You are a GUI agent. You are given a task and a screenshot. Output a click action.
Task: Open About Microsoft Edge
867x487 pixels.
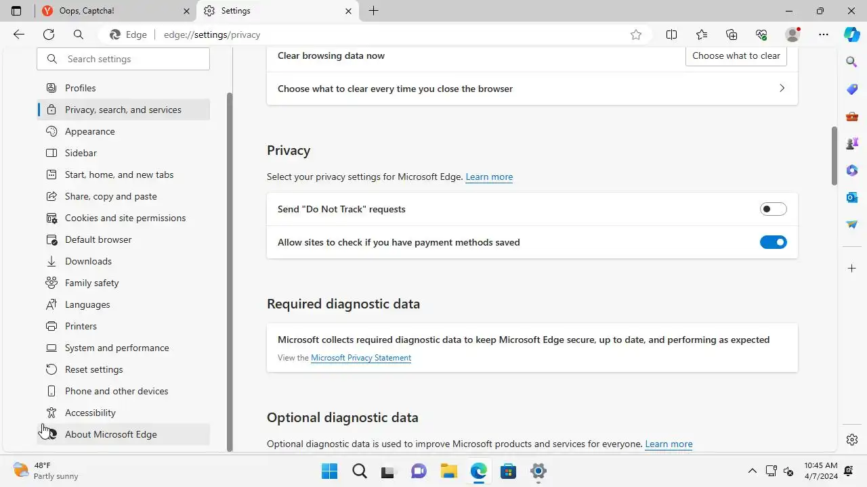coord(123,434)
